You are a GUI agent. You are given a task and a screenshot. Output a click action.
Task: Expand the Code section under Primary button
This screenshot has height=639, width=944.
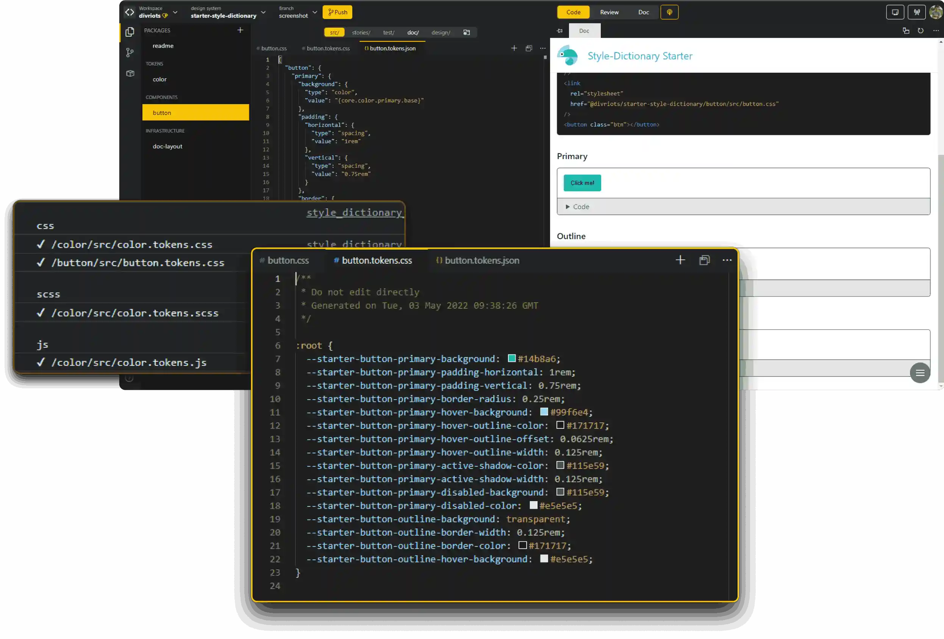click(x=580, y=207)
